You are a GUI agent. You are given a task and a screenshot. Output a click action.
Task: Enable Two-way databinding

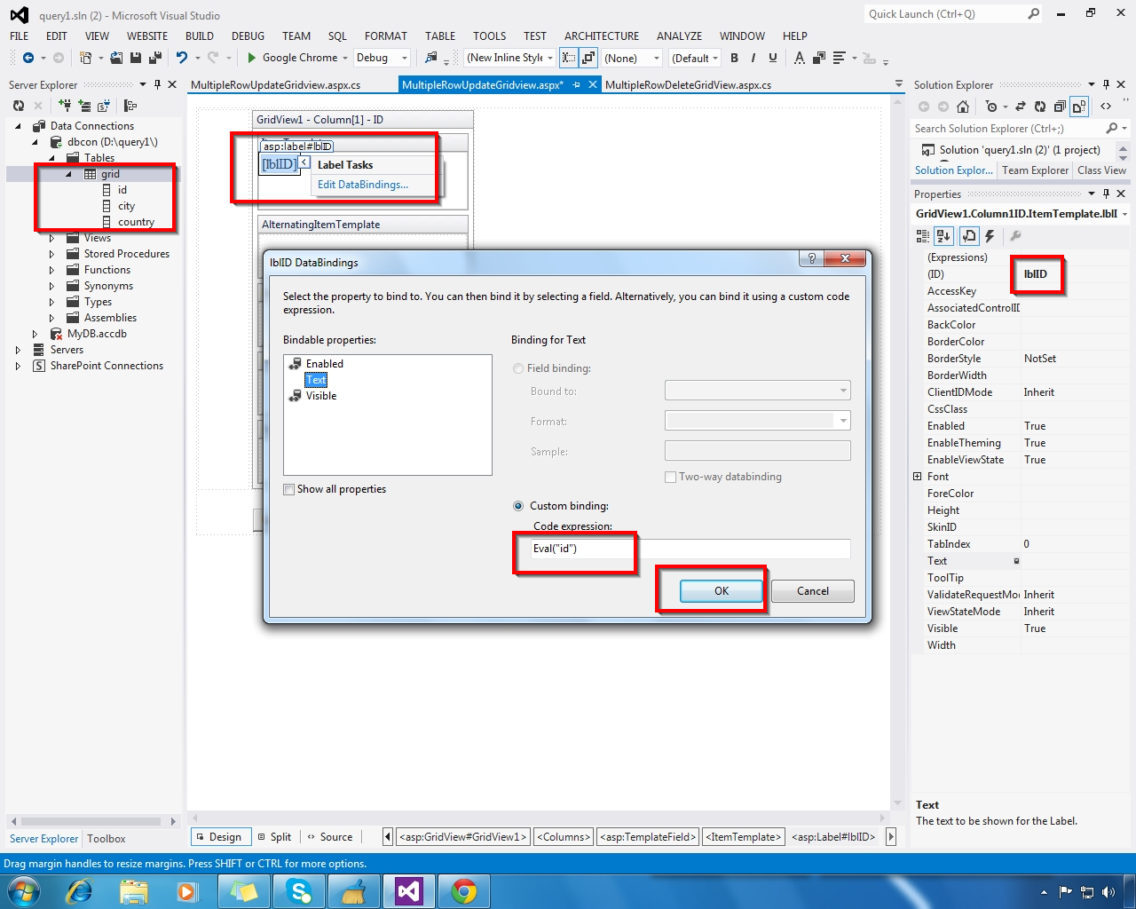[671, 477]
